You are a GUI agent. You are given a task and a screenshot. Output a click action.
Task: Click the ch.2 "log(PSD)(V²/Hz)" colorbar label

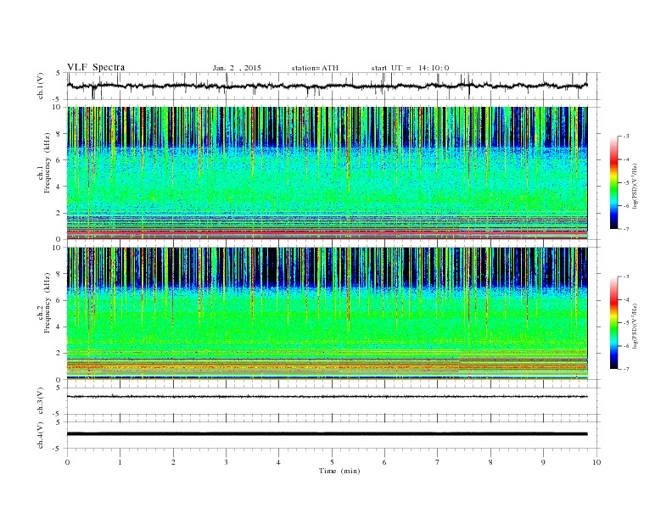click(x=636, y=326)
